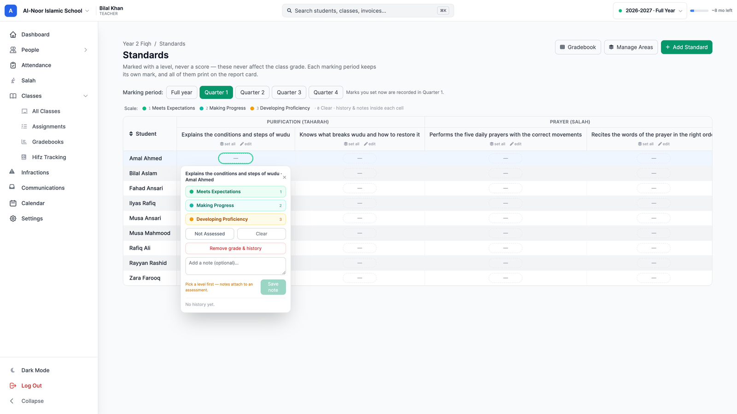The image size is (737, 414).
Task: Collapse the Classes section chevron
Action: (86, 96)
